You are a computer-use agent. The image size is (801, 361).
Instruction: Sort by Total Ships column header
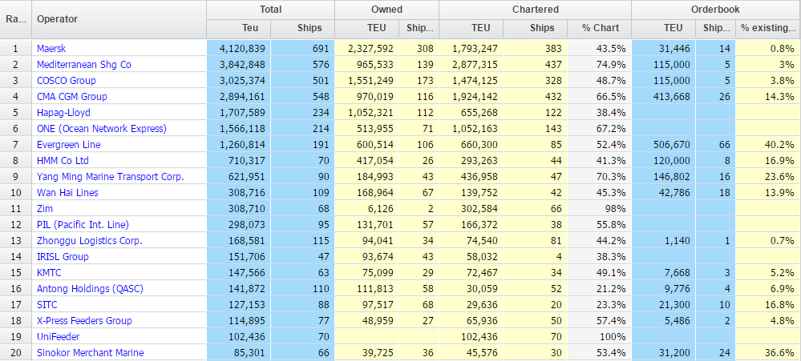click(303, 29)
